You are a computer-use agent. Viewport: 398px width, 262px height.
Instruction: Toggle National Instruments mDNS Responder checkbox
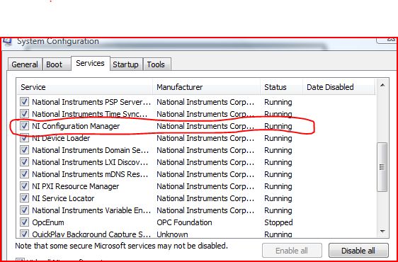tap(24, 174)
